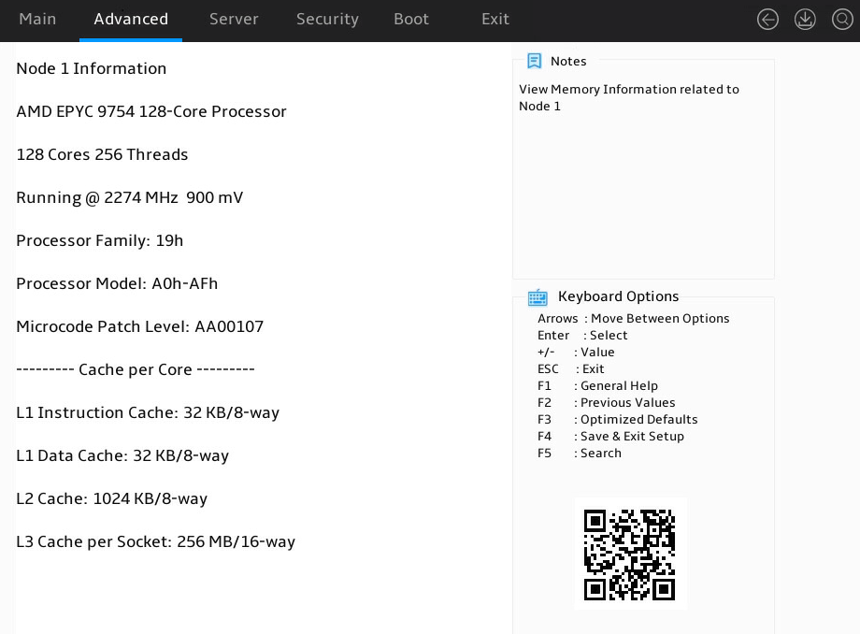Open the search magnifier icon

(842, 20)
